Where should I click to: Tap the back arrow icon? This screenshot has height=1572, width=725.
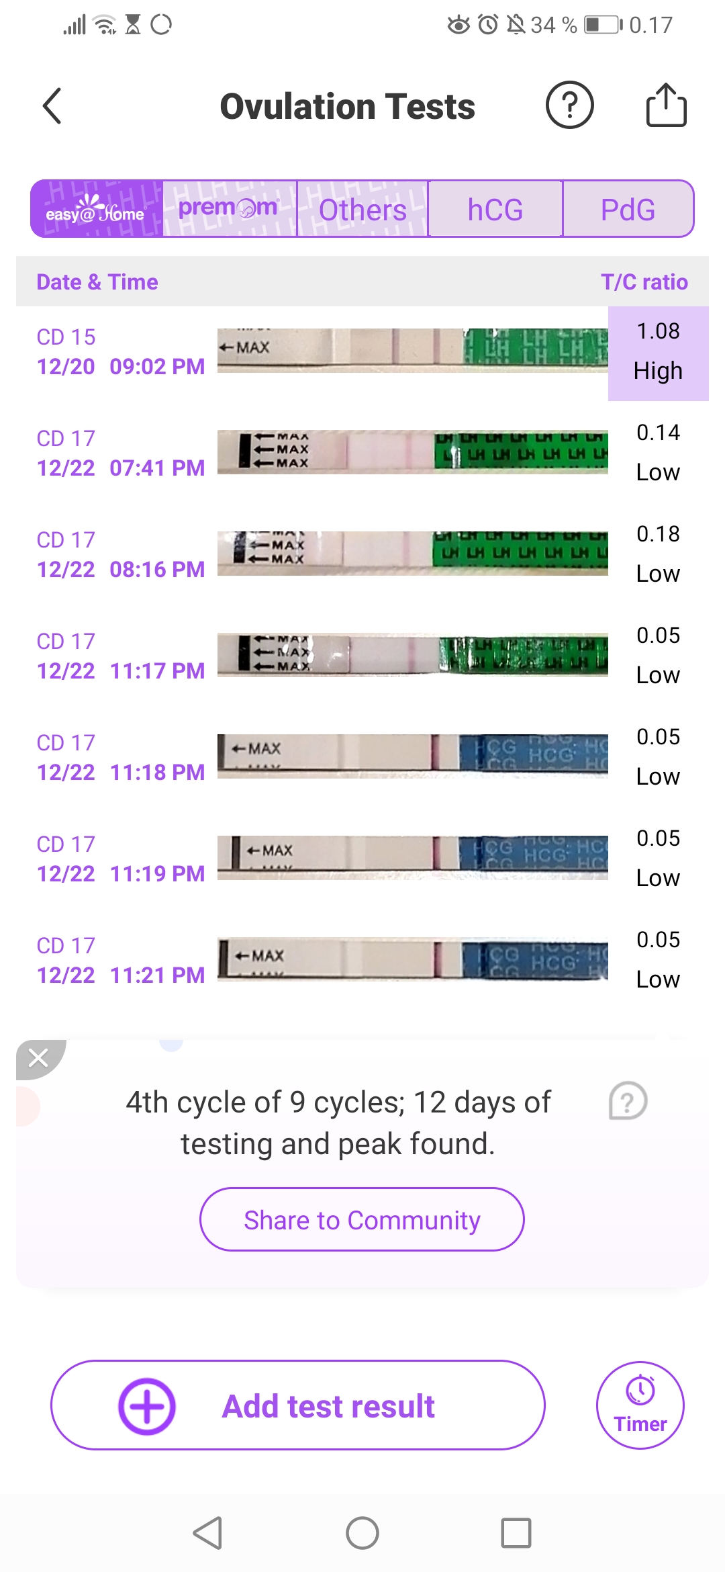(52, 106)
